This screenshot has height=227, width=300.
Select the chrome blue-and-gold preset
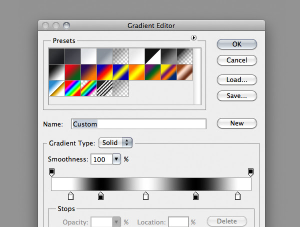pos(57,88)
